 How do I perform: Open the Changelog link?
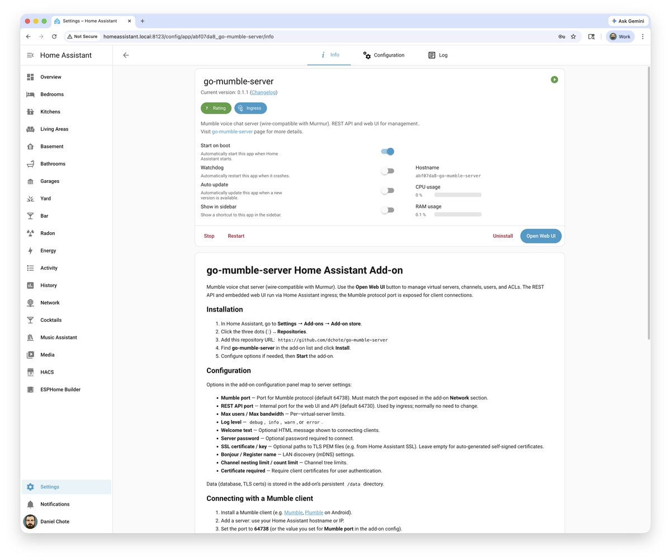(x=263, y=92)
